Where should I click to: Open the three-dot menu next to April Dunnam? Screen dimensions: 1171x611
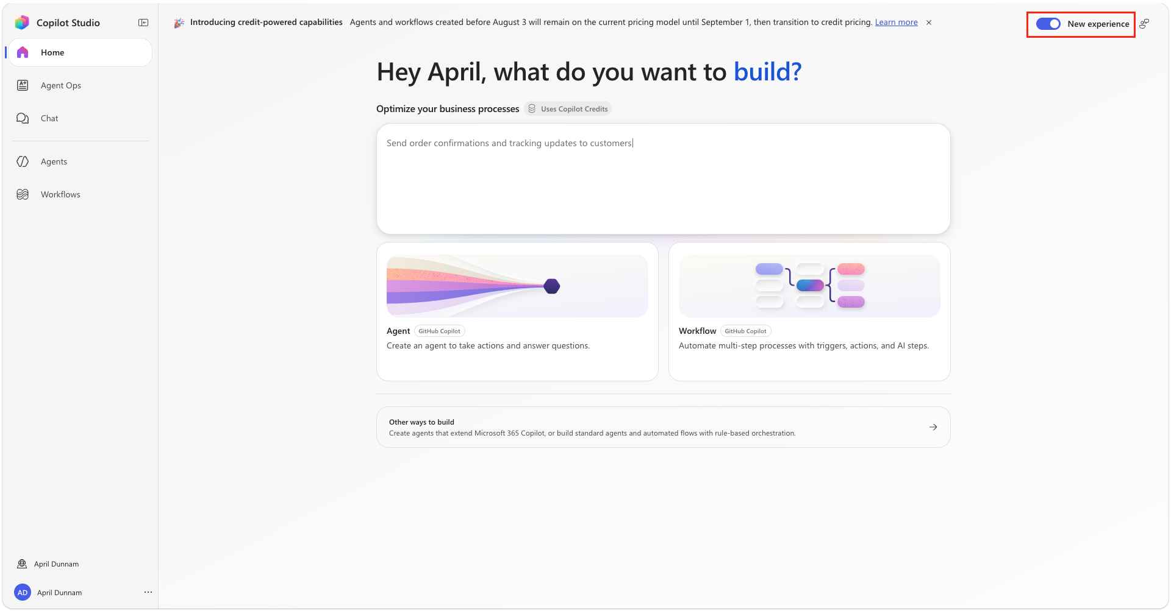coord(148,592)
